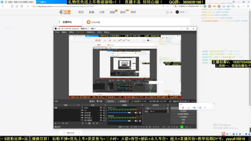Click 开始录制 to start recording

point(183,111)
